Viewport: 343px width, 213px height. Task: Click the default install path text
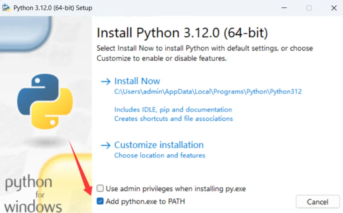pyautogui.click(x=208, y=92)
